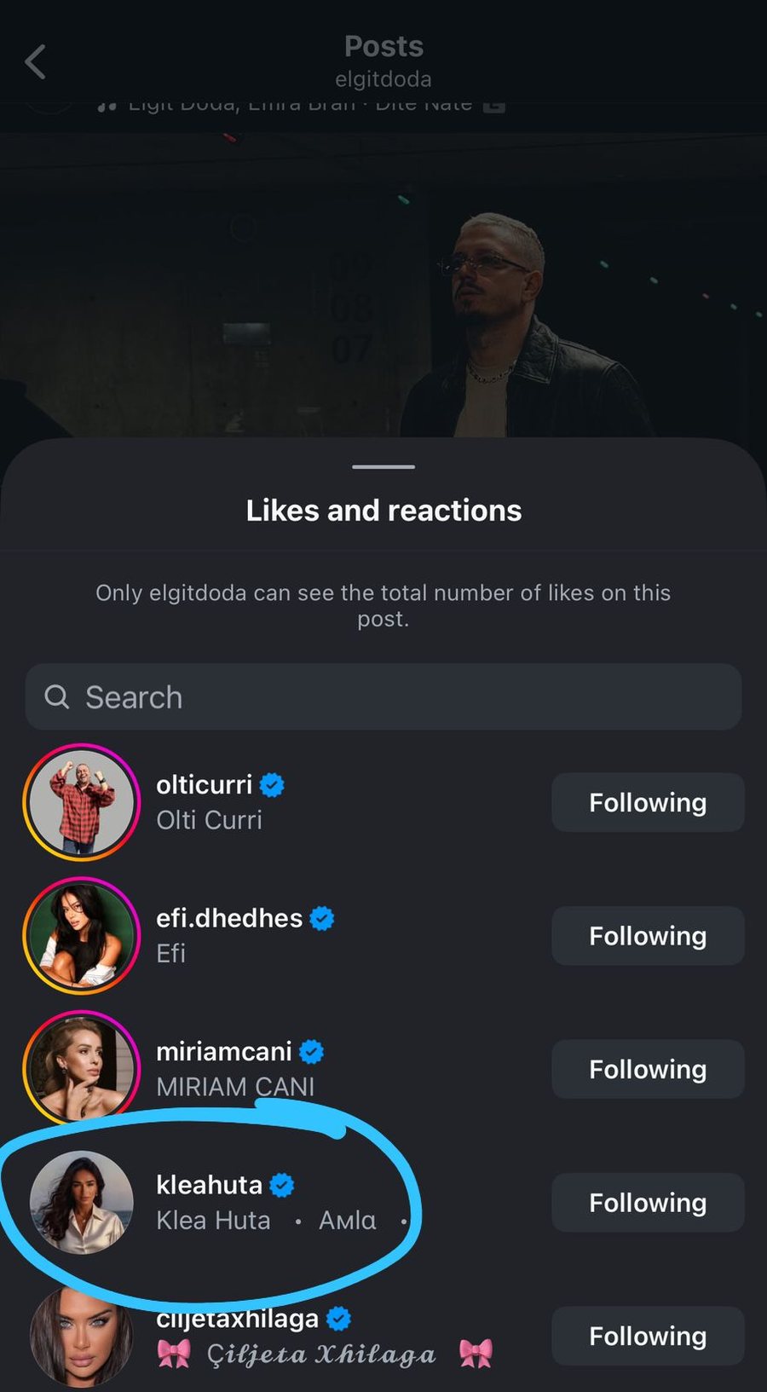Focus the Search input field

(x=401, y=697)
